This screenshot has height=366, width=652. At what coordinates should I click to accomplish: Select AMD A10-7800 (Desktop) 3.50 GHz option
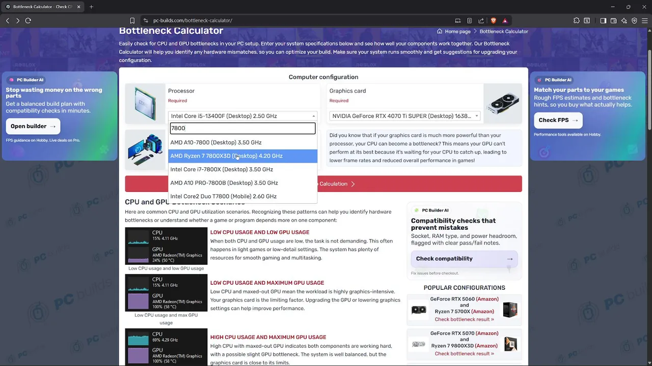[x=242, y=143]
